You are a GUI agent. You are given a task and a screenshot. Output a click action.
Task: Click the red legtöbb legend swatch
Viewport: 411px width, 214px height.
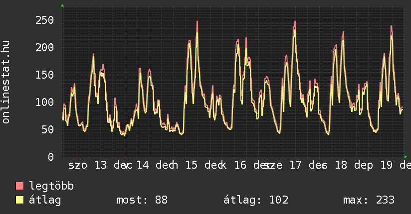[20, 186]
